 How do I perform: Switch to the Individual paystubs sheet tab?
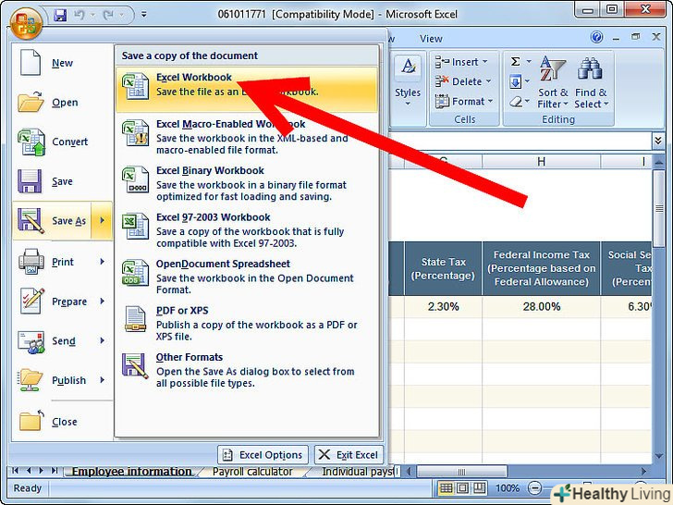357,472
